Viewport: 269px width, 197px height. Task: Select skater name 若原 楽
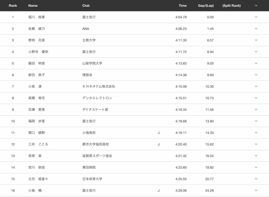(x=35, y=156)
